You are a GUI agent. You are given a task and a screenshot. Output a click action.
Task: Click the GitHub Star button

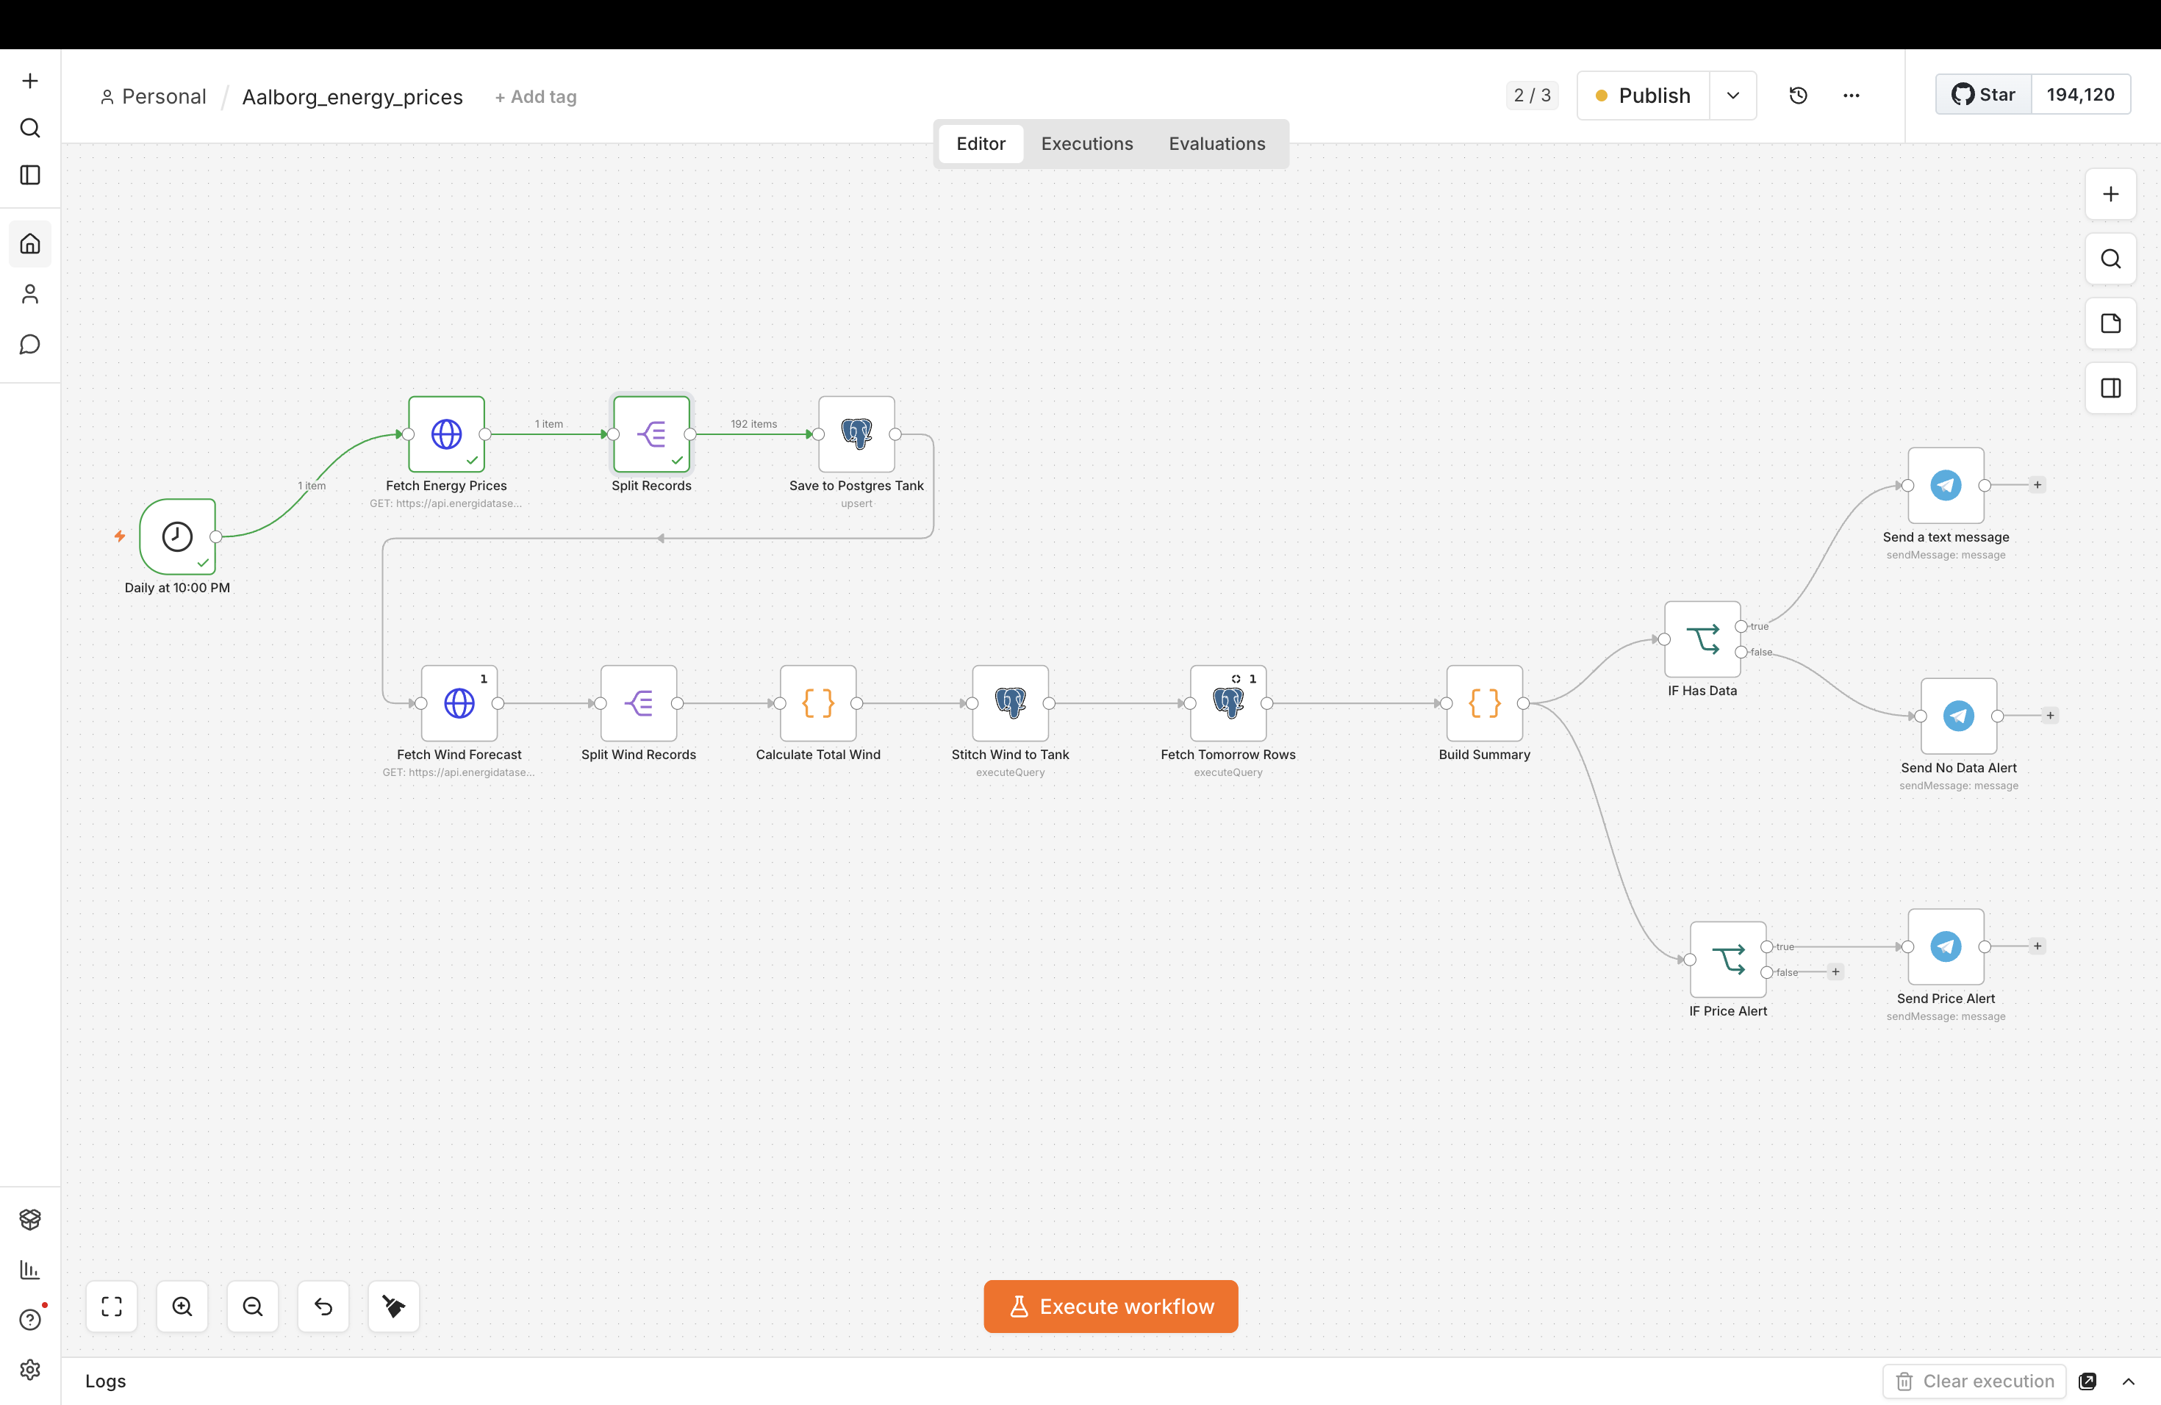pos(1984,94)
